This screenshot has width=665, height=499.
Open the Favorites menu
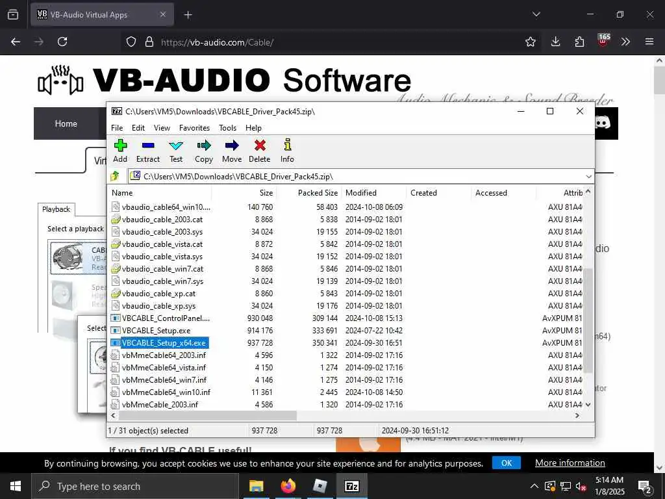click(x=194, y=128)
